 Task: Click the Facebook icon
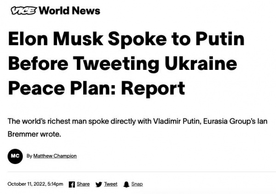coord(72,184)
